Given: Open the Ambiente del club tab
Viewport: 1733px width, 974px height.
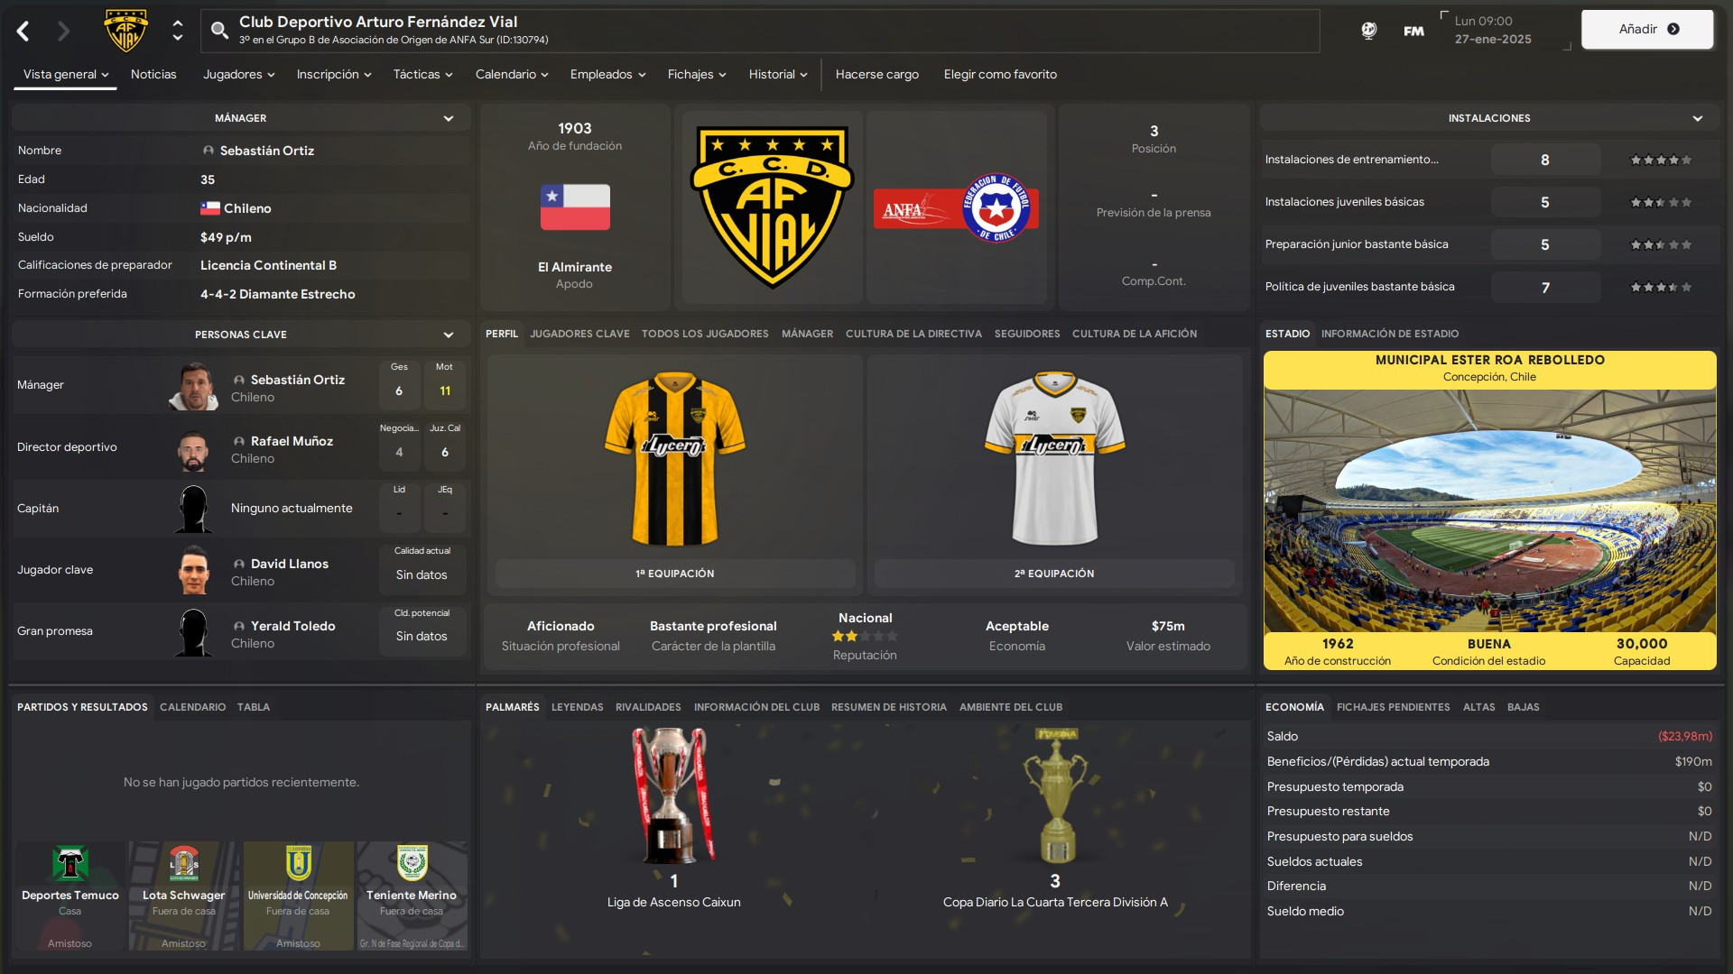Looking at the screenshot, I should 1011,707.
